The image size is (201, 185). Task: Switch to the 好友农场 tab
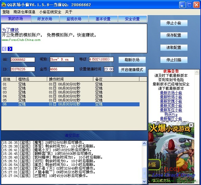(45, 19)
